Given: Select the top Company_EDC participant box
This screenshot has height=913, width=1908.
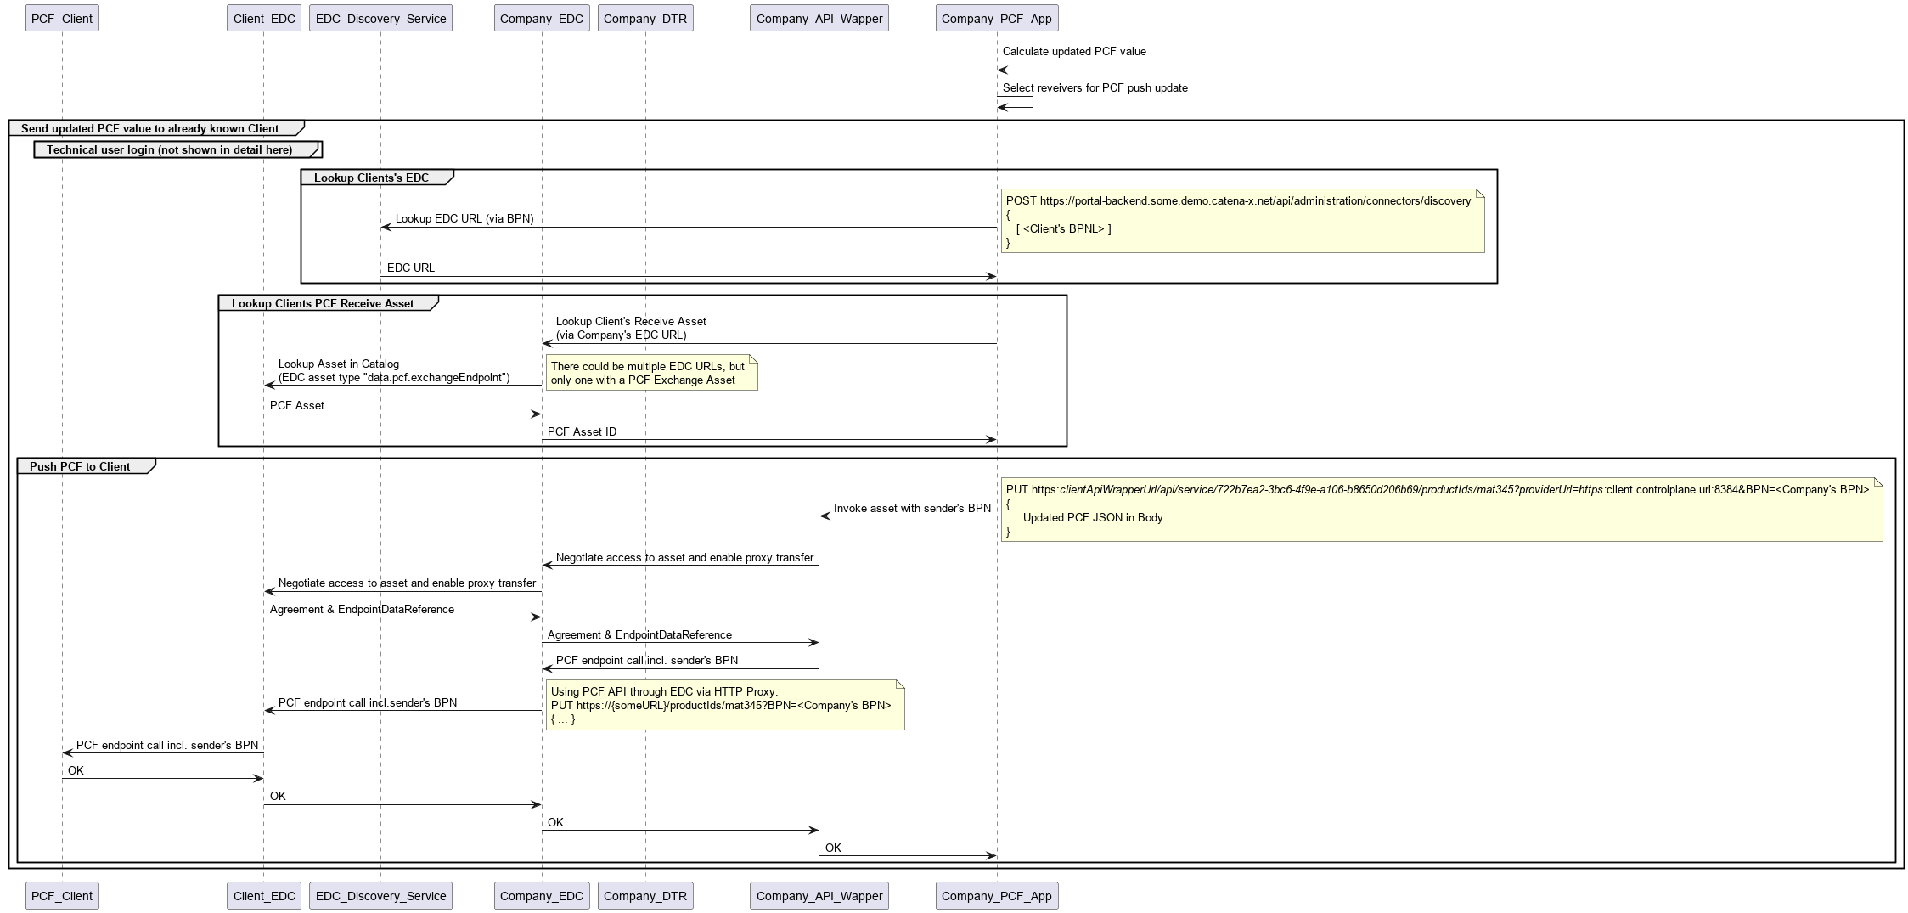Looking at the screenshot, I should 542,18.
